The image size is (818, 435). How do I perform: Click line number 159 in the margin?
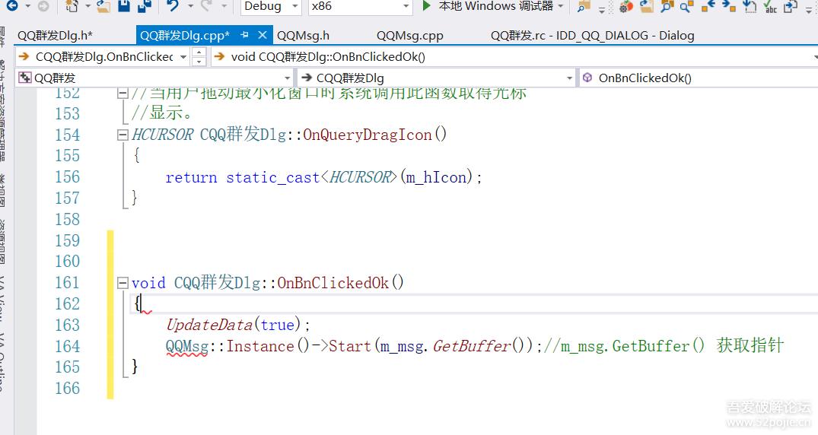click(68, 240)
